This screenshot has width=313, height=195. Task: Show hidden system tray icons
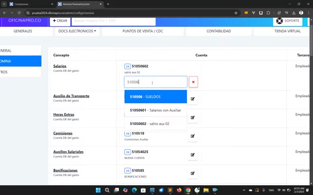point(244,190)
